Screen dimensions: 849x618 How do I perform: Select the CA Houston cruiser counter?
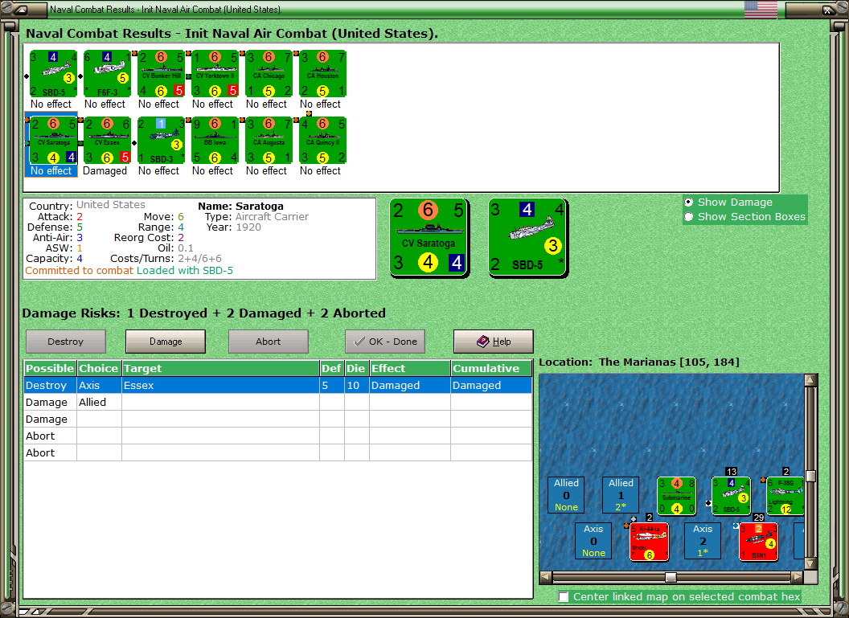pyautogui.click(x=322, y=74)
